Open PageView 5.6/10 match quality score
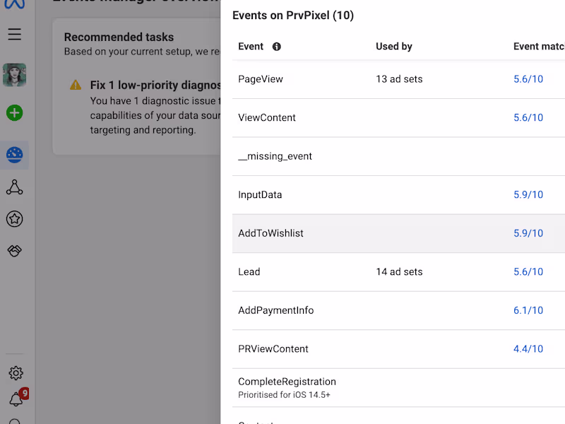 528,79
